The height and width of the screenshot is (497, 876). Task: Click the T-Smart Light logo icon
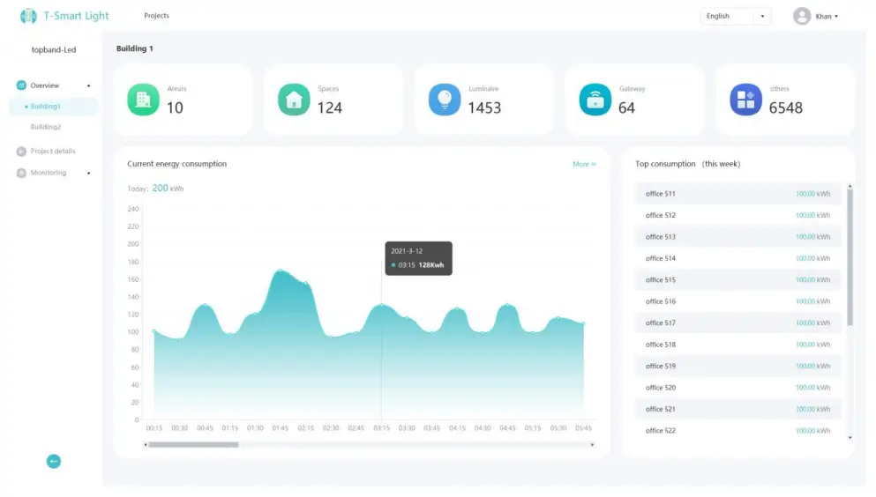click(28, 16)
